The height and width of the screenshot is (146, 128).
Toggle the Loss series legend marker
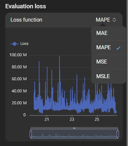[x=14, y=44]
